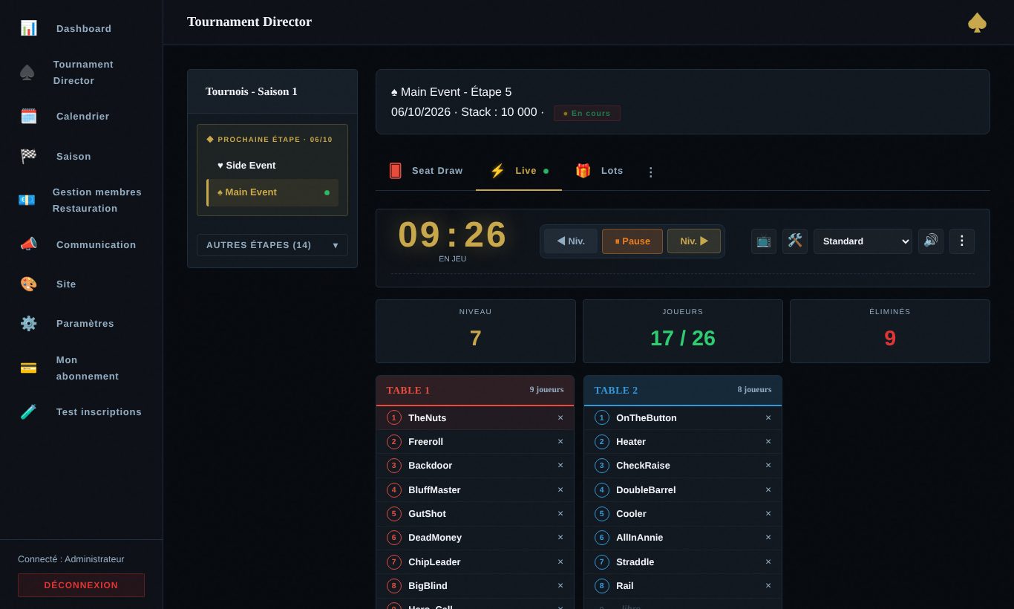The image size is (1014, 609).
Task: Click the 09:26 timer display
Action: tap(453, 235)
